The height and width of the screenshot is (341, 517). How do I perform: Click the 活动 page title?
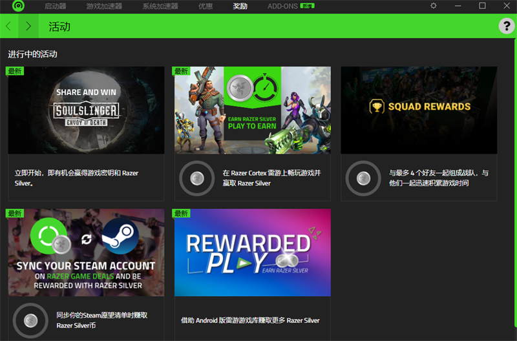[x=59, y=26]
